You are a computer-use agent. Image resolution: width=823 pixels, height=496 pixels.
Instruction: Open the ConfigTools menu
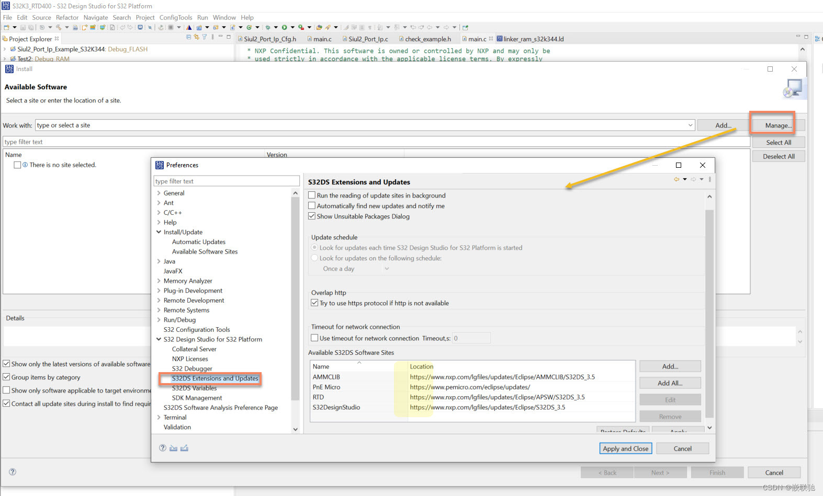[176, 17]
